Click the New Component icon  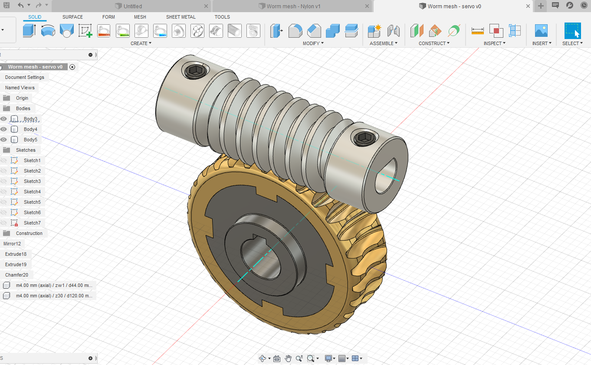(x=374, y=31)
